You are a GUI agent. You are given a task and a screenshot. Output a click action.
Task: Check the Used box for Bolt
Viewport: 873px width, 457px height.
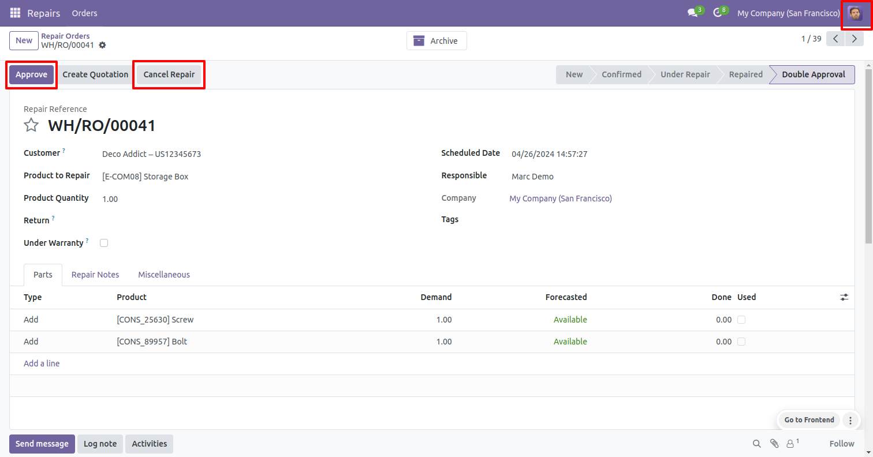pyautogui.click(x=741, y=342)
